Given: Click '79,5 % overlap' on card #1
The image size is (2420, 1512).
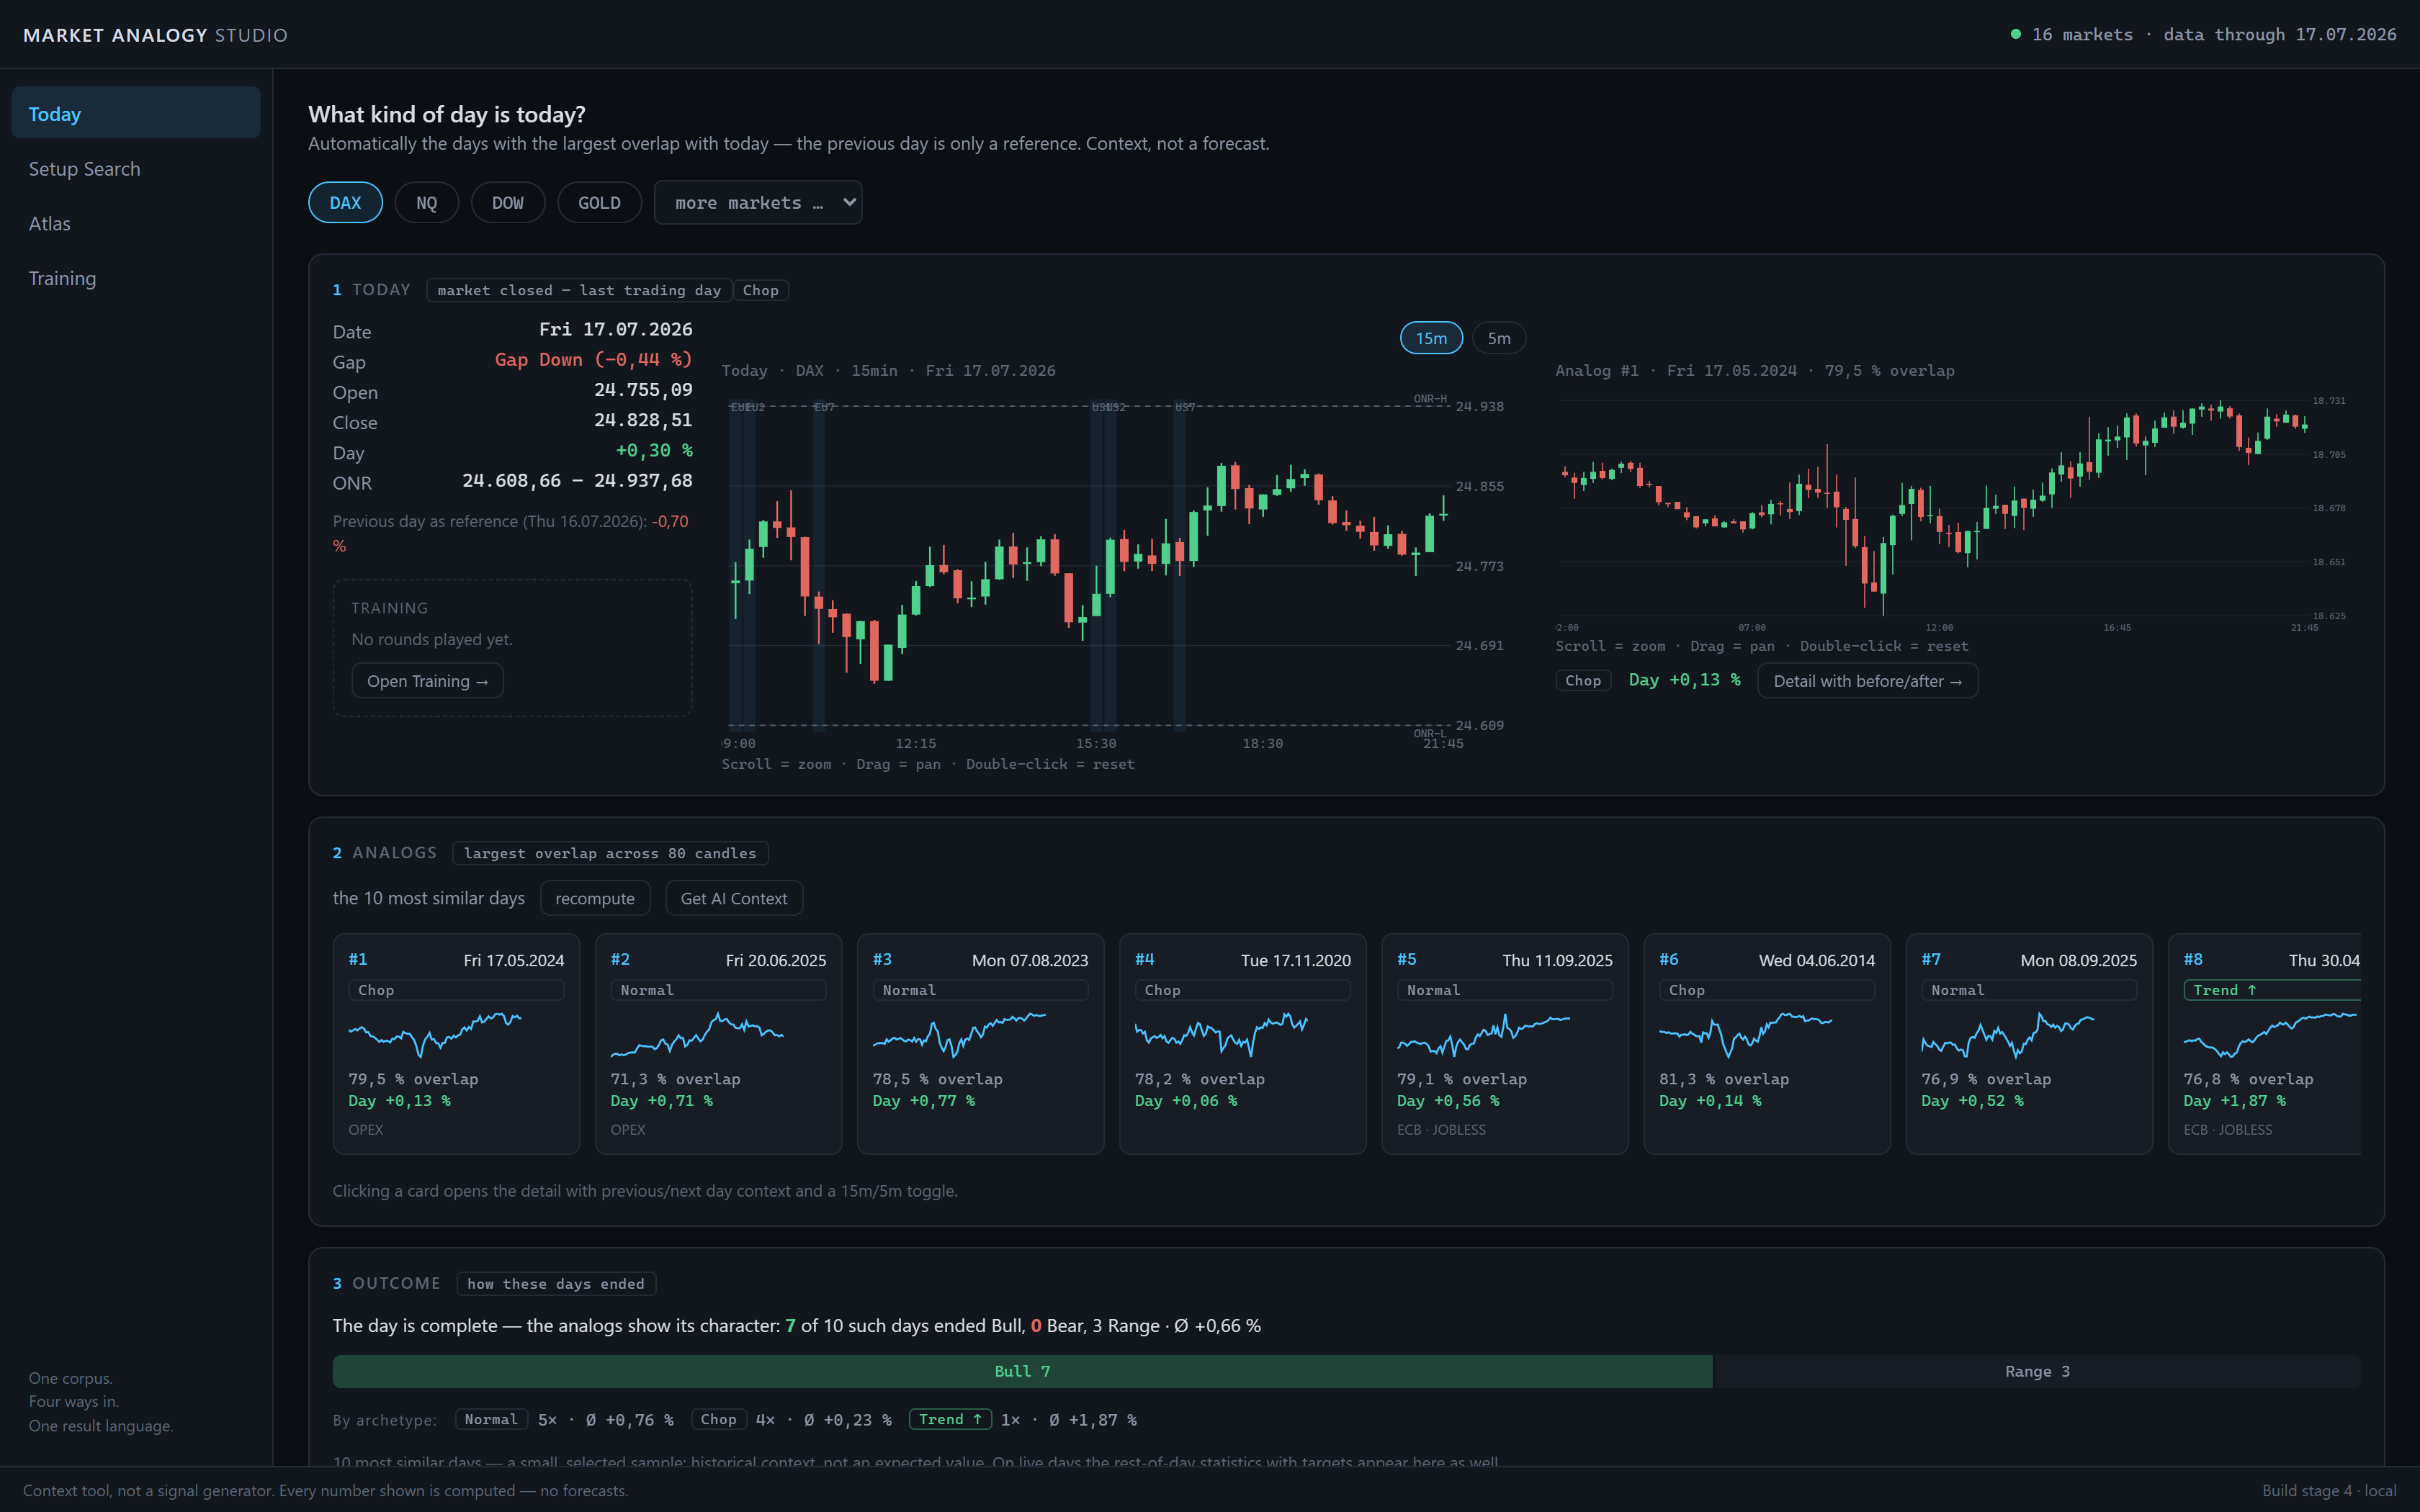Looking at the screenshot, I should click(413, 1079).
